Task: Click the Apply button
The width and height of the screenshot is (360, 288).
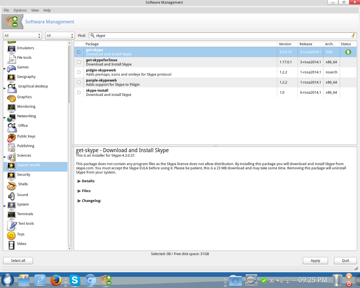Action: 315,261
